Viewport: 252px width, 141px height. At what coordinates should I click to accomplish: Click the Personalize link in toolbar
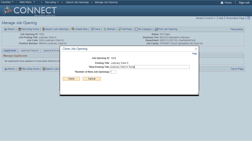click(237, 29)
